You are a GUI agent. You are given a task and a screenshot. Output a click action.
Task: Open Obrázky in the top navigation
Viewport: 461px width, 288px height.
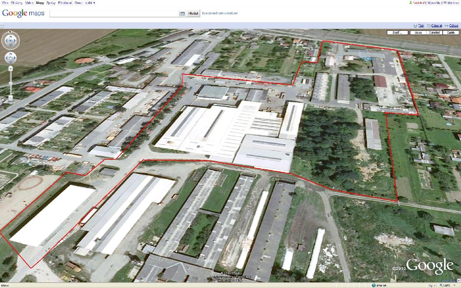[x=17, y=3]
